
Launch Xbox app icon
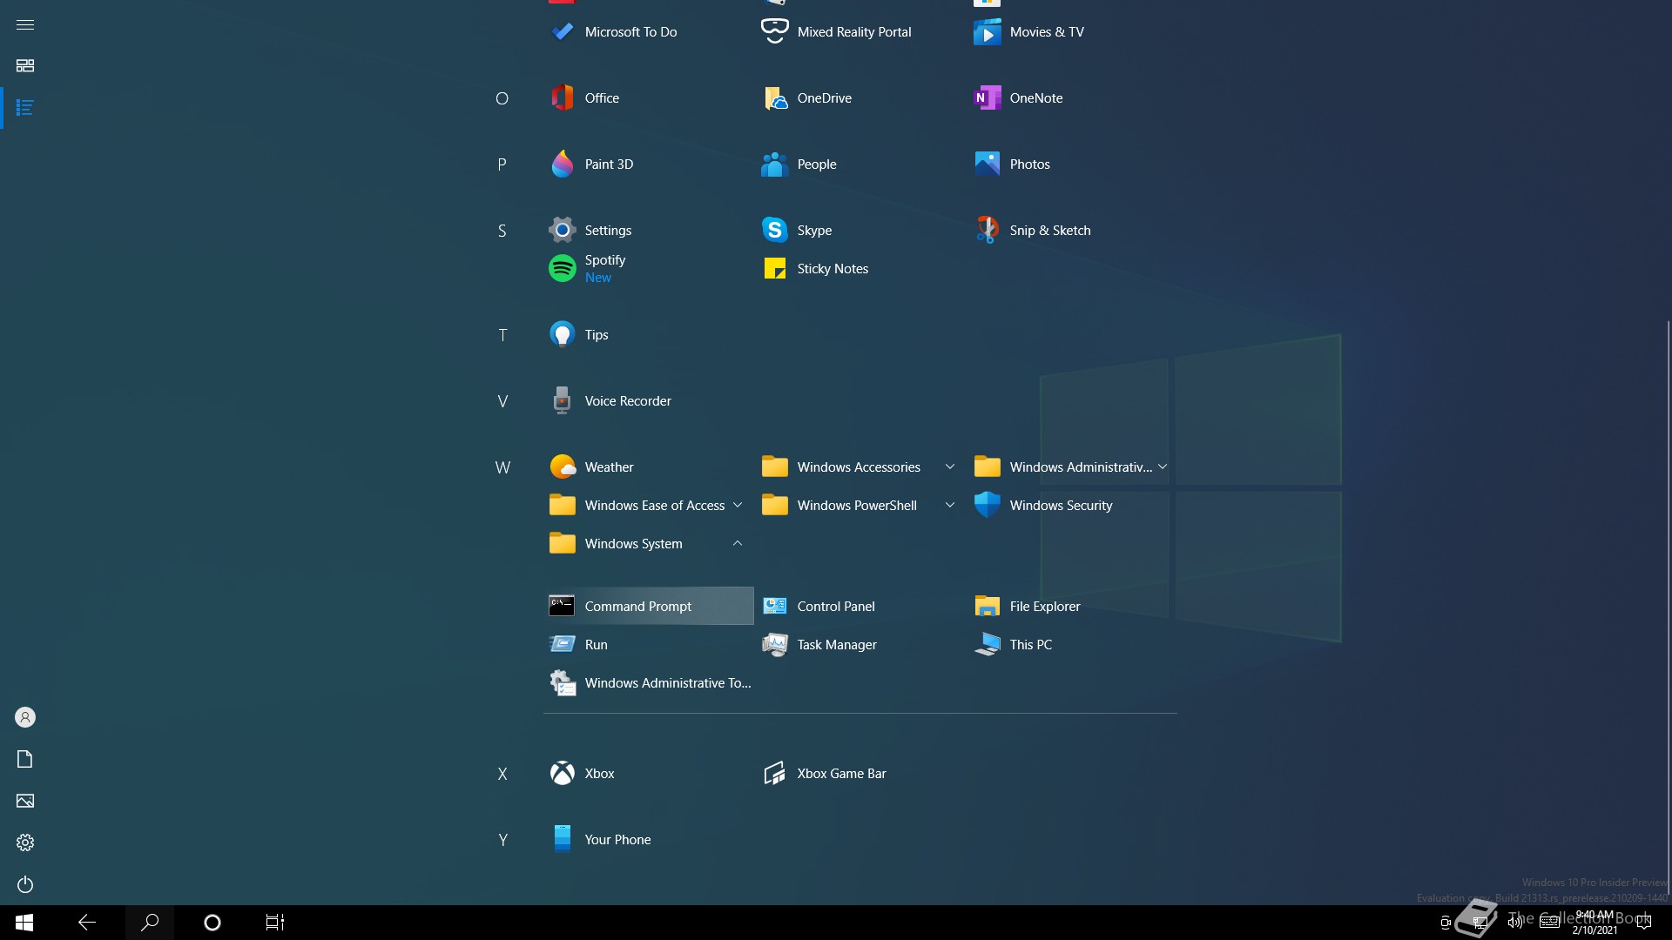tap(563, 774)
